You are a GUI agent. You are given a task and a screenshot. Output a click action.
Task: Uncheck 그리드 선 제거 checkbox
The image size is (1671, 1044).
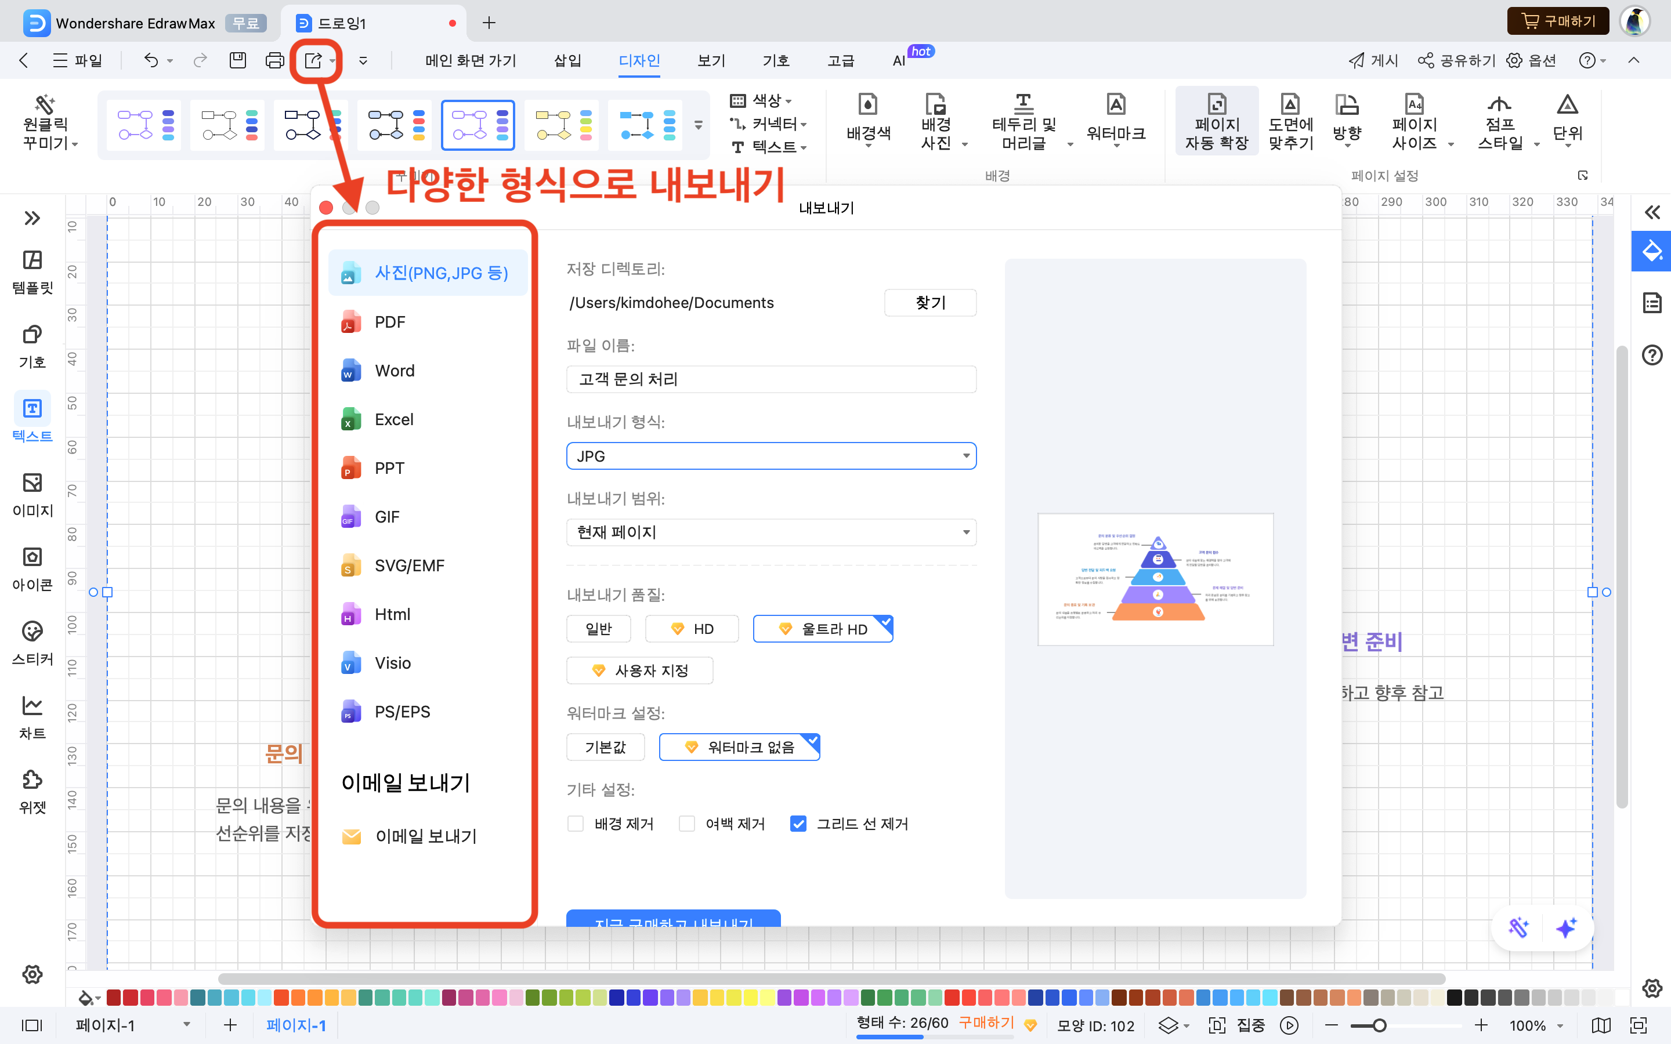[798, 824]
